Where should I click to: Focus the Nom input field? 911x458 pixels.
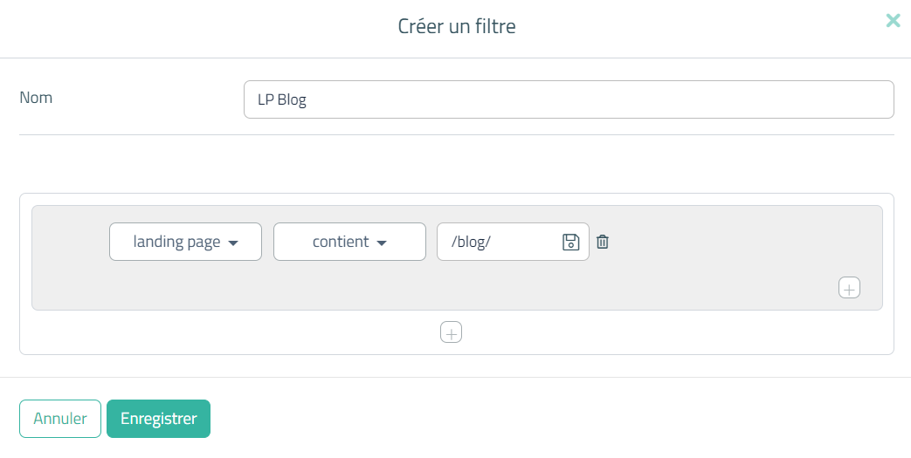pyautogui.click(x=569, y=99)
